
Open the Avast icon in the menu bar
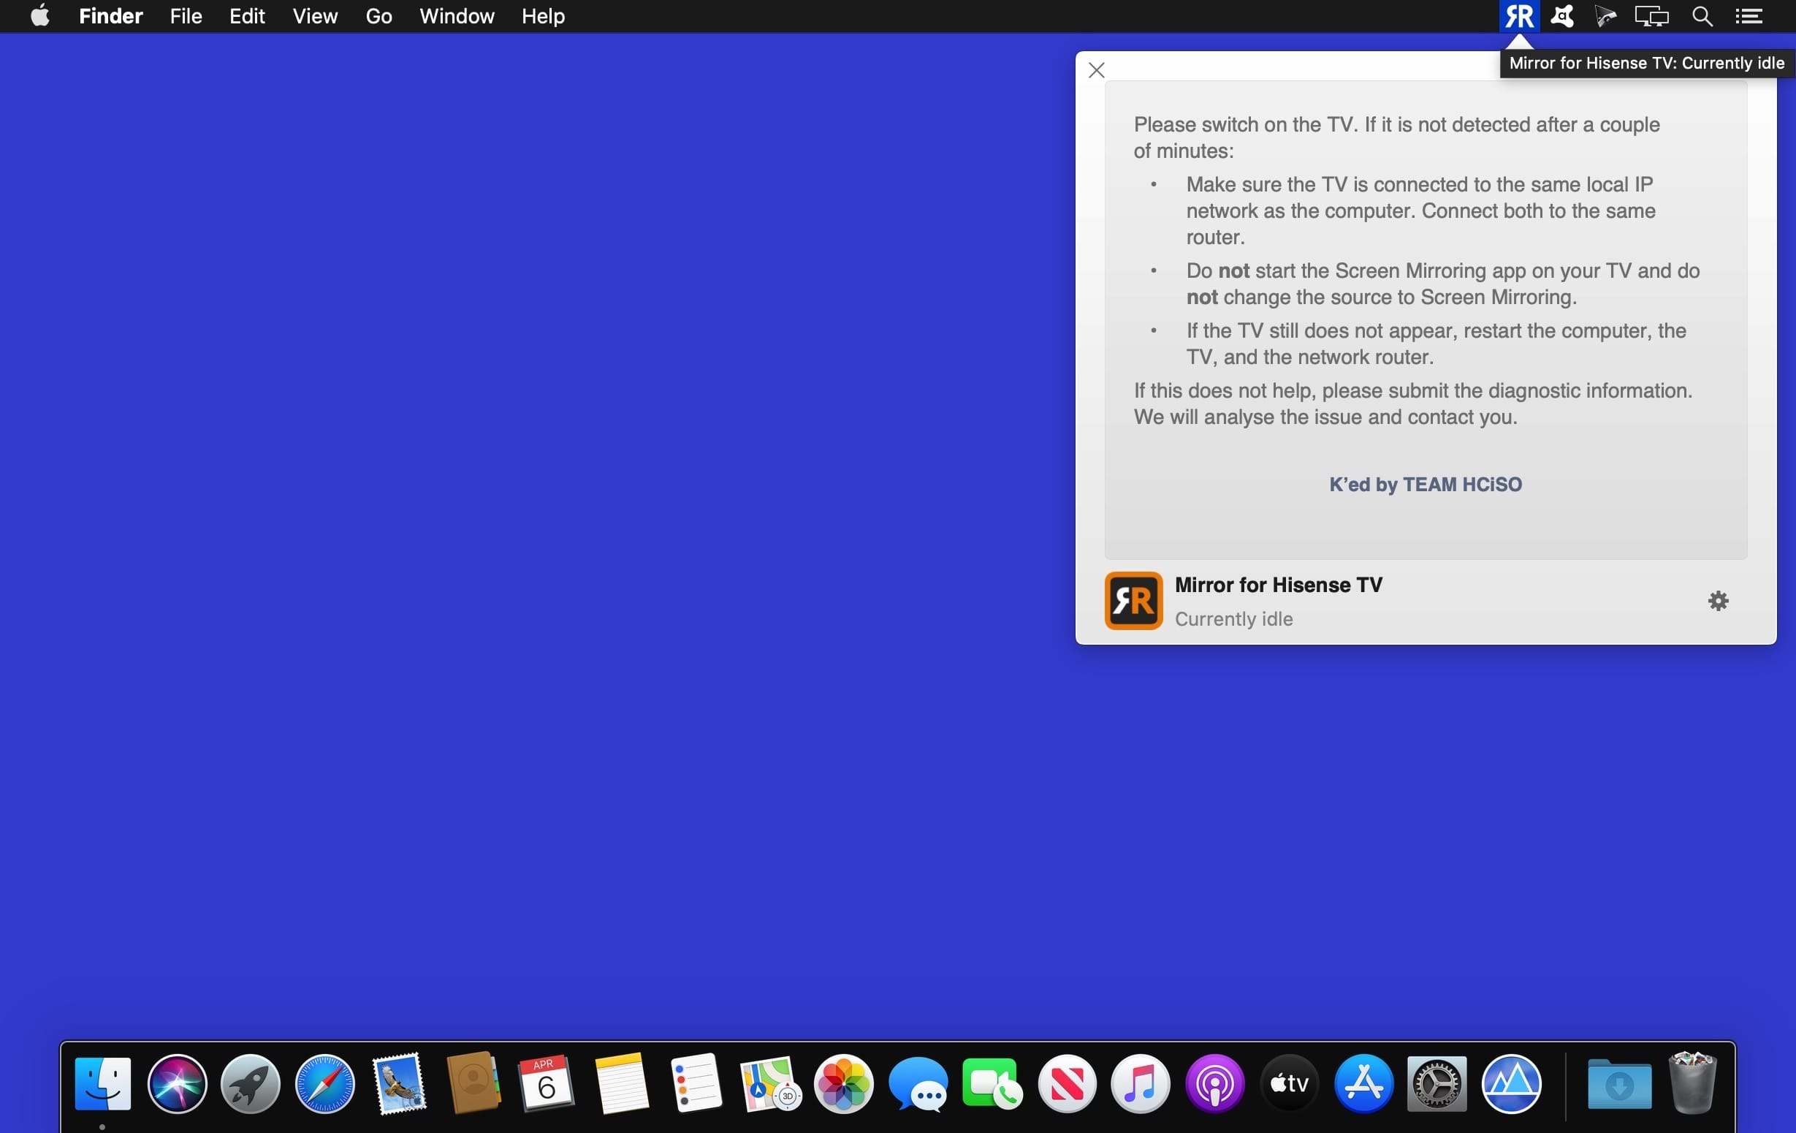[1561, 15]
